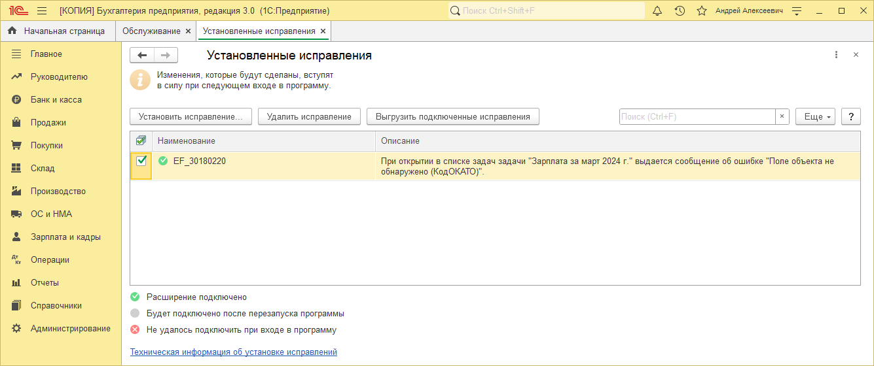
Task: Focus the global search field Поиск Ctrl+Shift+F
Action: 547,11
